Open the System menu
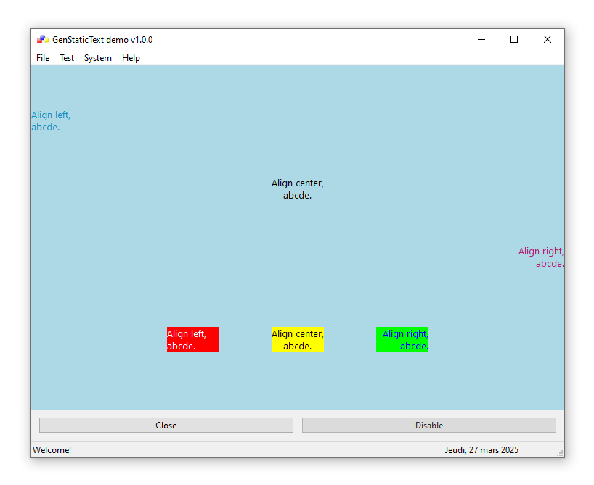594x485 pixels. (98, 58)
